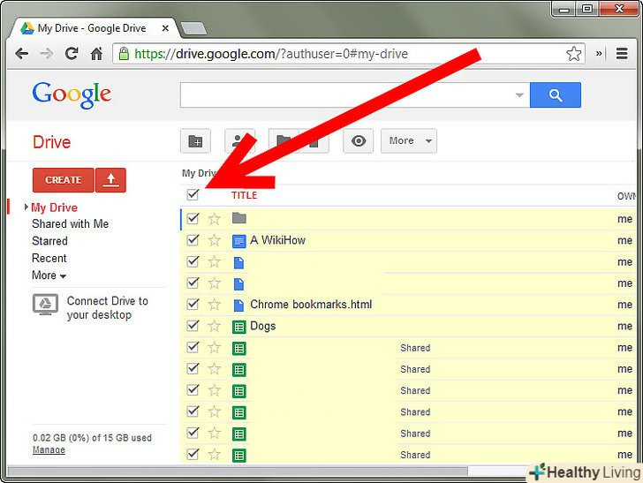This screenshot has width=643, height=483.
Task: Star the Dogs spreadsheet
Action: 214,326
